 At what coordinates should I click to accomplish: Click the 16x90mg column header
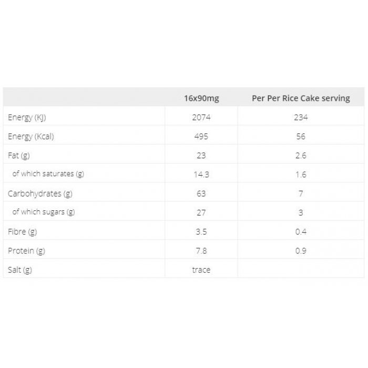tap(201, 98)
